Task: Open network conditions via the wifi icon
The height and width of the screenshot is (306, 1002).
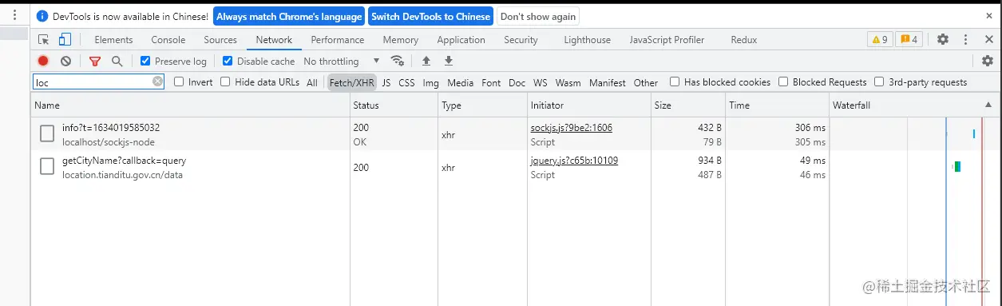Action: (x=397, y=61)
